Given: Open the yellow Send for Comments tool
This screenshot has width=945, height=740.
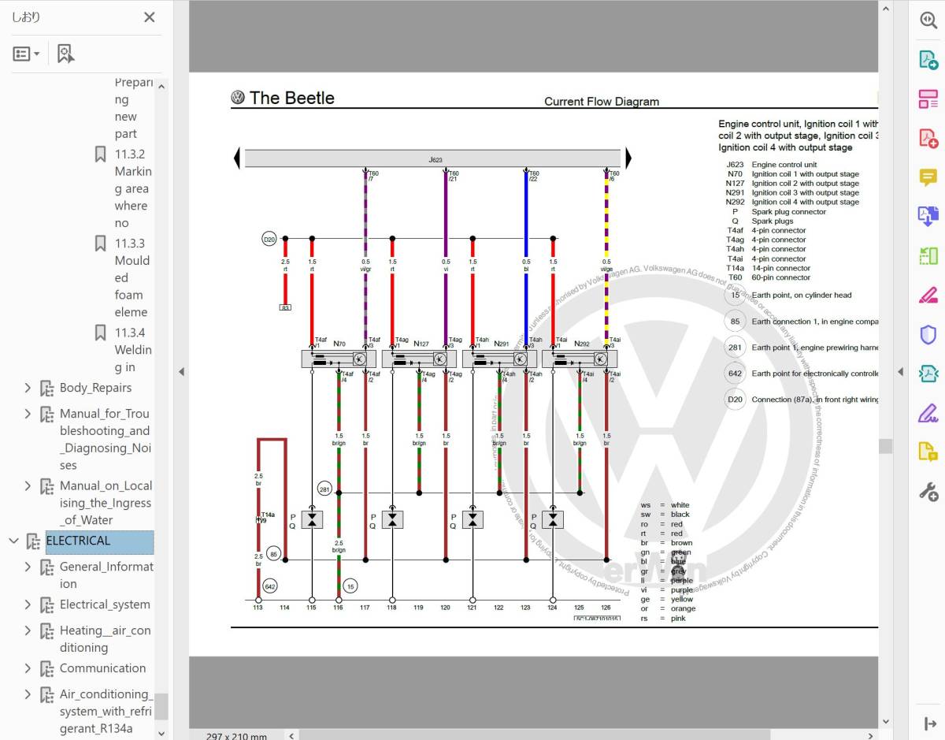Looking at the screenshot, I should (928, 452).
